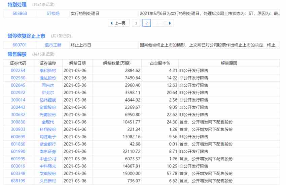Click the 占总股本% column header
286x185 pixels.
[x=160, y=63]
